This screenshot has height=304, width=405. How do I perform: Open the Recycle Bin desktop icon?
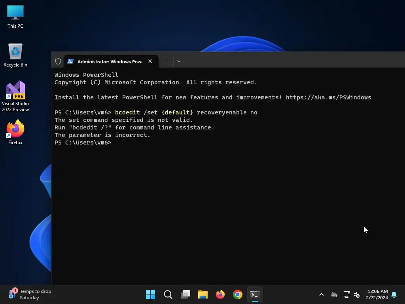(x=15, y=55)
